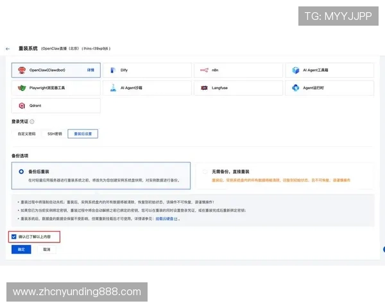Viewport: 385px width, 308px height.
Task: Choose the n8n application image
Action: click(x=239, y=70)
